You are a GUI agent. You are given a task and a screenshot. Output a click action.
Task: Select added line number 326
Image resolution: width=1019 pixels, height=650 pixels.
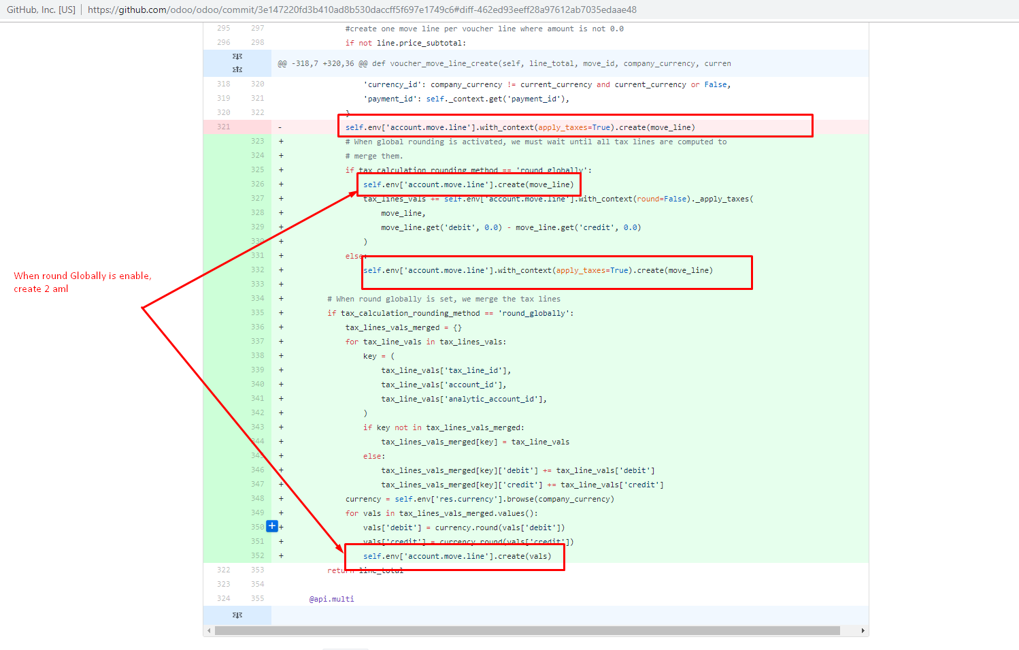[x=258, y=184]
